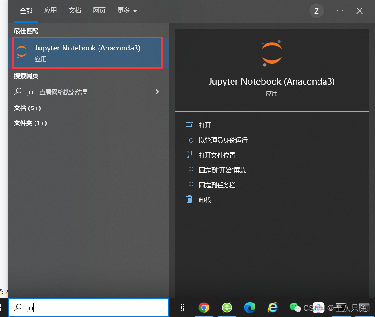Select 固定到"开始"屏幕

point(222,170)
